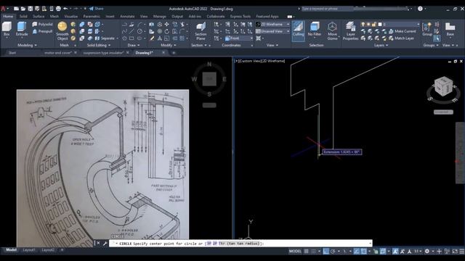Expand the Solid Editing panel
Screen dimensions: 465x261
tap(99, 45)
